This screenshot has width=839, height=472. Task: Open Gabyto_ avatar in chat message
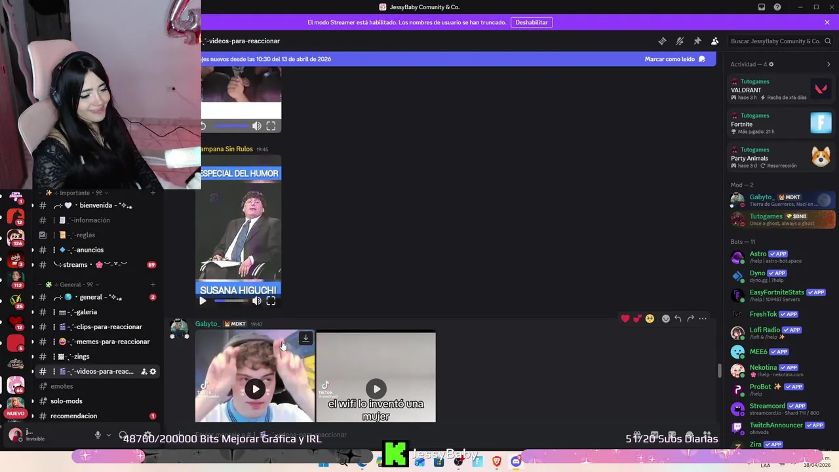pos(179,330)
